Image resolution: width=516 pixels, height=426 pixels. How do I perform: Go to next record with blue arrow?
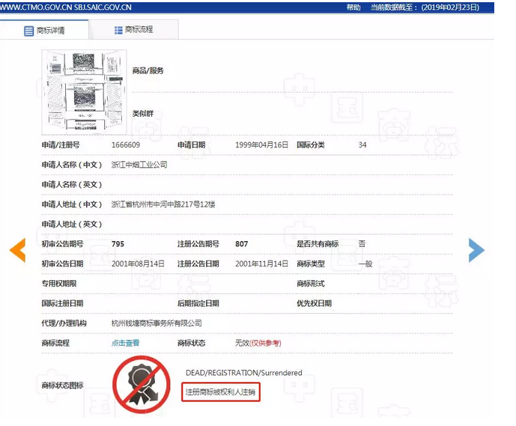(x=476, y=250)
